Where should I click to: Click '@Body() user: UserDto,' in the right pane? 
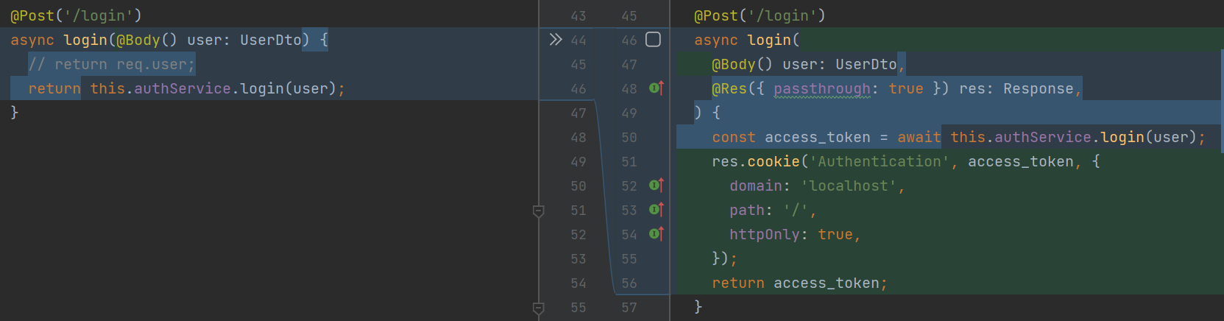coord(808,64)
